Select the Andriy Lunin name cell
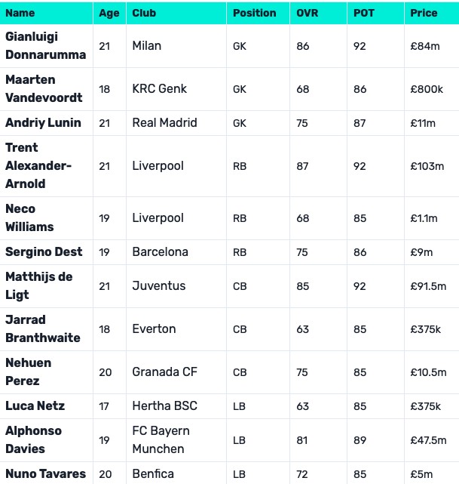Image resolution: width=459 pixels, height=484 pixels. click(43, 122)
